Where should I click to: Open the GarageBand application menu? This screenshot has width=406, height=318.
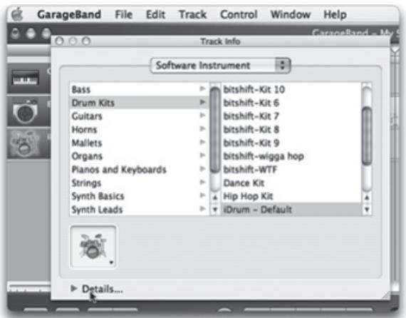point(69,14)
